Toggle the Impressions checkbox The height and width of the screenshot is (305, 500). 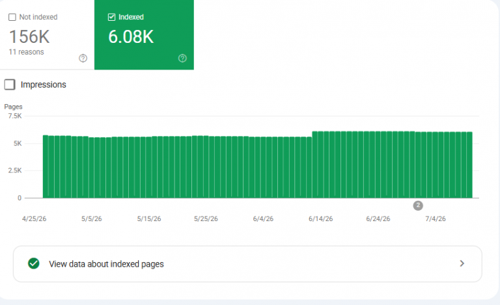point(10,85)
